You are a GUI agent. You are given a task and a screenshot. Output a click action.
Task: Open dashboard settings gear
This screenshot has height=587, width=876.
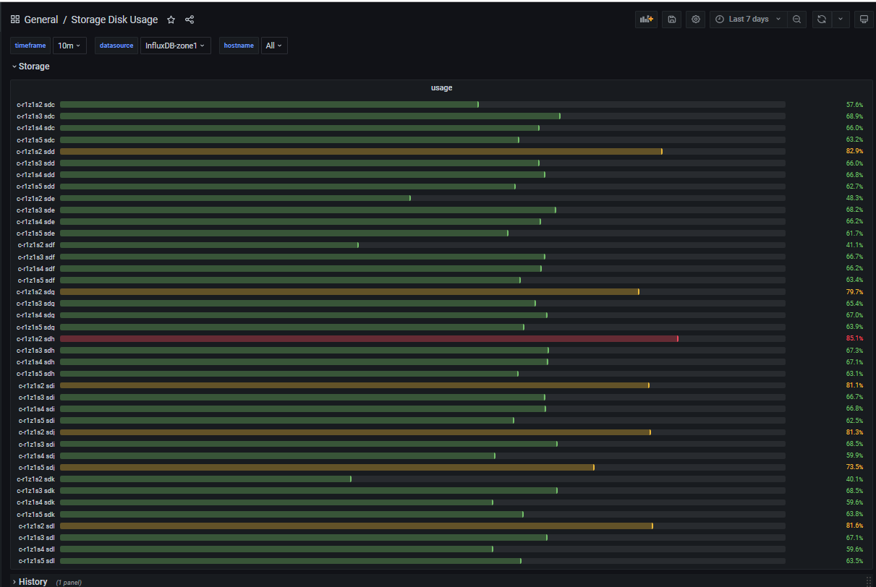(696, 20)
